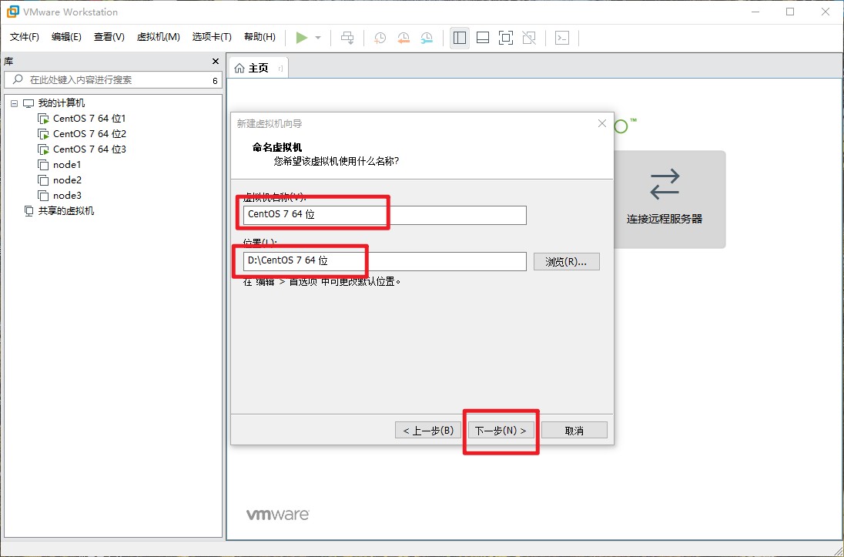The image size is (844, 557).
Task: Click the 连接远程服务器 tile
Action: 670,200
